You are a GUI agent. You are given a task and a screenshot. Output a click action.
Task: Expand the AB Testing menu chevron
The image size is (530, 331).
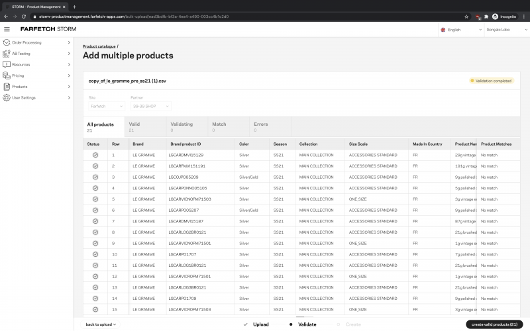69,54
